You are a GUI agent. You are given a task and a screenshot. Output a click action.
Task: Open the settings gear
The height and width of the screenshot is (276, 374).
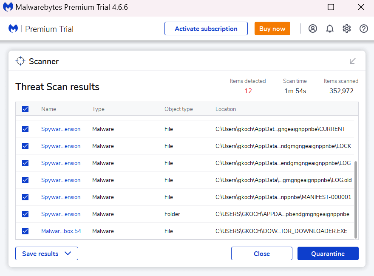point(346,28)
